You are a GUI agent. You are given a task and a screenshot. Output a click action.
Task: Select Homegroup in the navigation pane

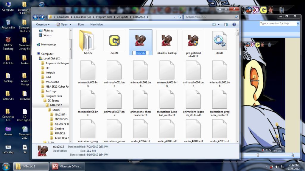49,45
